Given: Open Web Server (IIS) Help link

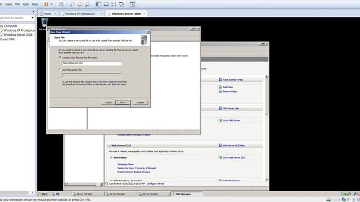Looking at the screenshot, I should 233,145.
